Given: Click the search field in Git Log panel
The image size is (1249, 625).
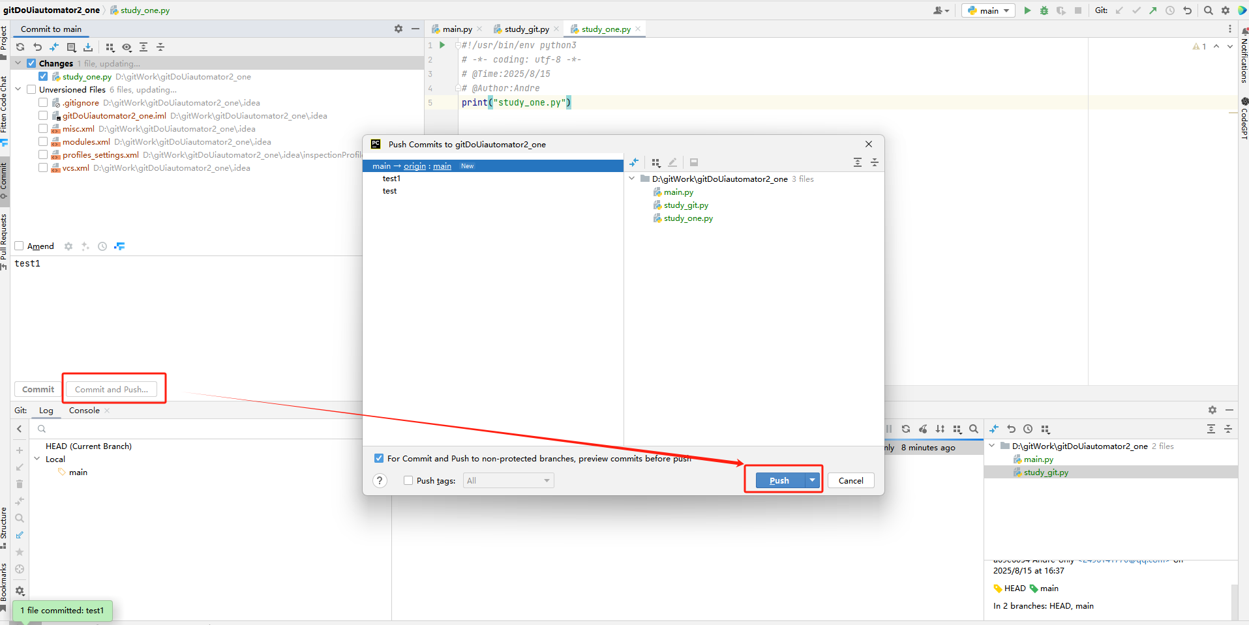Looking at the screenshot, I should click(130, 429).
